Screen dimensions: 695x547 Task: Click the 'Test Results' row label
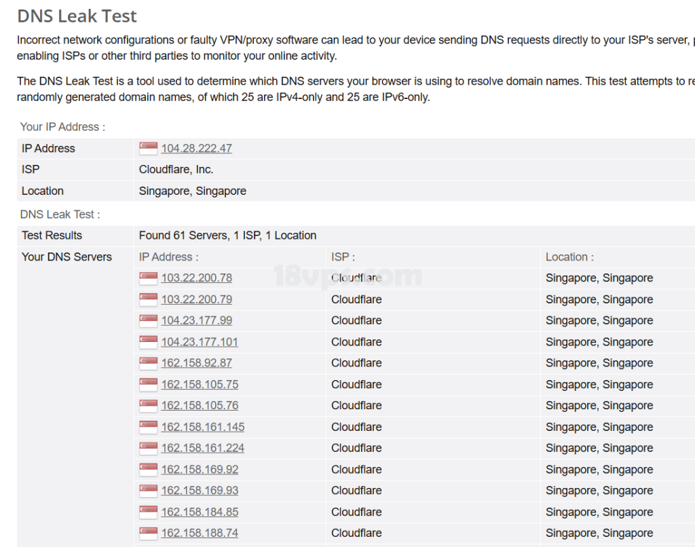pos(52,235)
